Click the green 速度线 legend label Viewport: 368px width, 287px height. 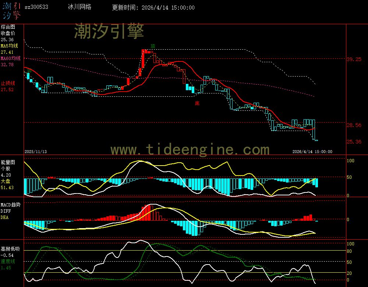pyautogui.click(x=8, y=261)
